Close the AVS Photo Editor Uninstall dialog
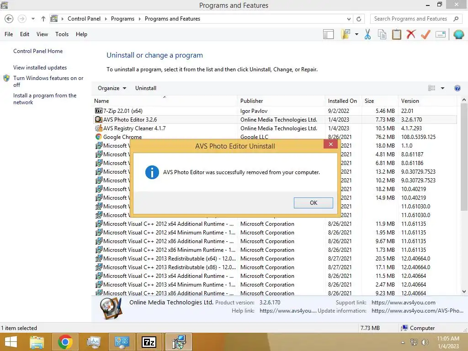 (330, 144)
